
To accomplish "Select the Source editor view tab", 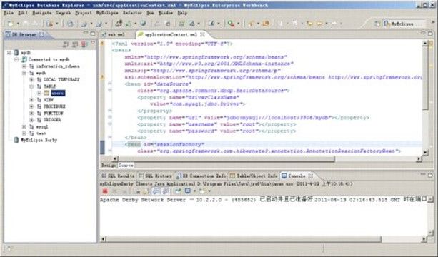I will pos(126,166).
